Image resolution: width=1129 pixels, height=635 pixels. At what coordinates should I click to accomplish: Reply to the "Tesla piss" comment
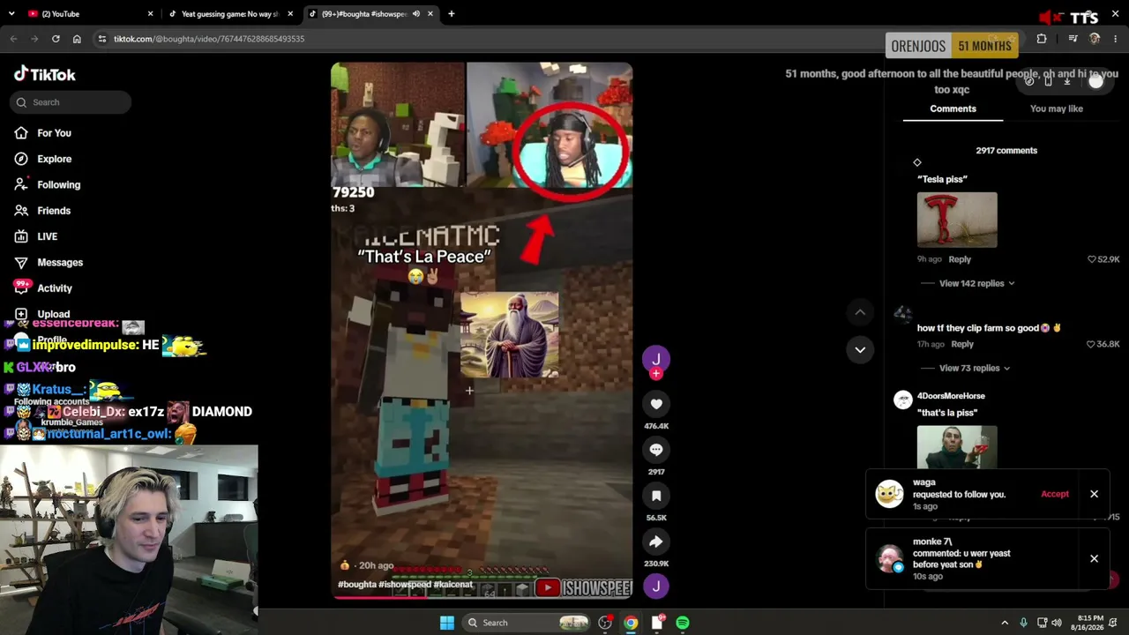point(960,259)
